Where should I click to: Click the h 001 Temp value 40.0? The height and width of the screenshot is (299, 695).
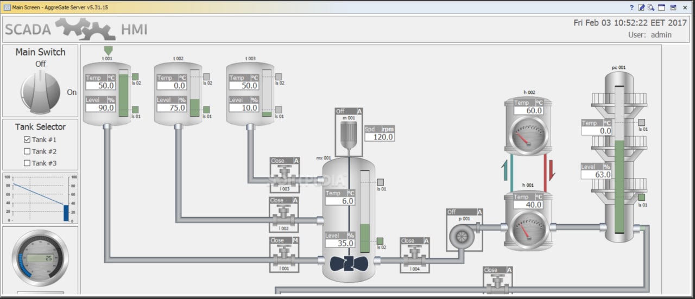528,205
